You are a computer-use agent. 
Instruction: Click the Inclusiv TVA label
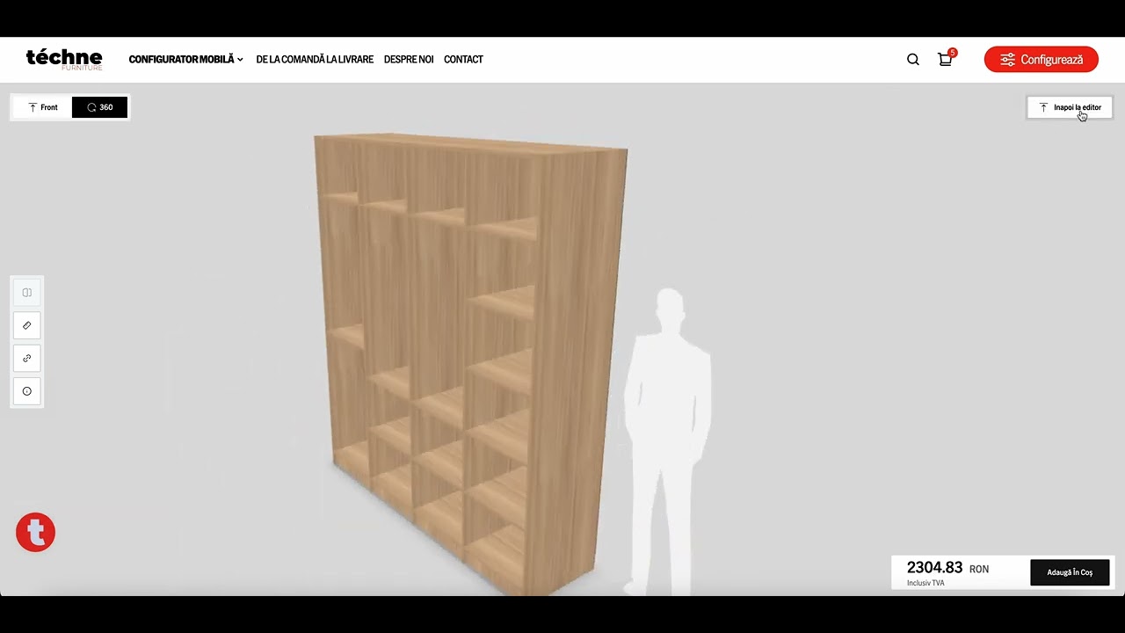coord(925,583)
